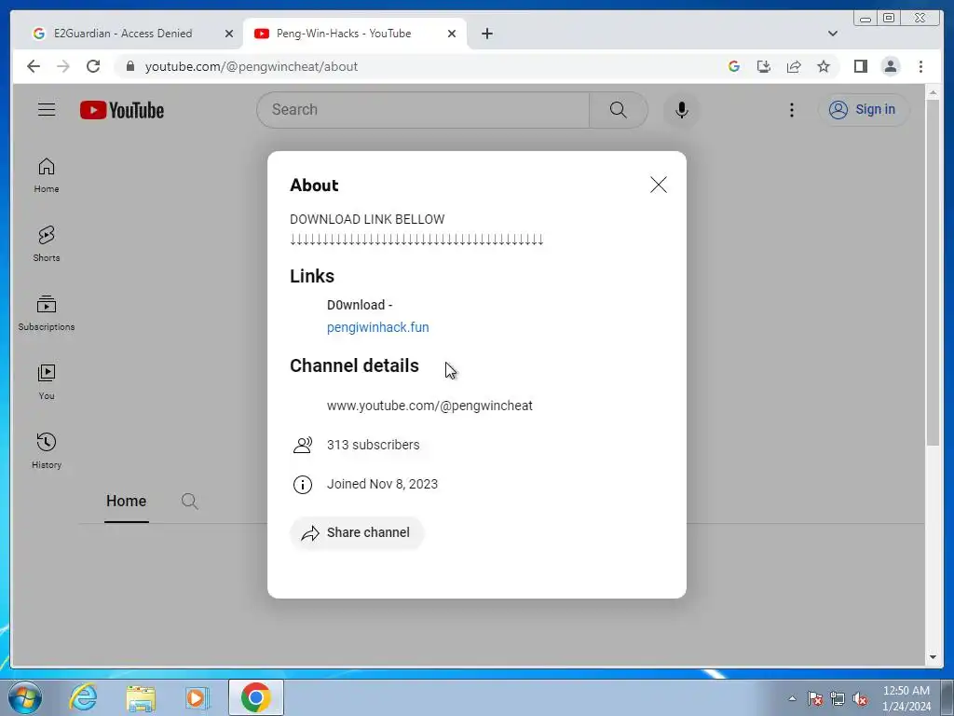
Task: Open Shorts in the sidebar
Action: 47,244
